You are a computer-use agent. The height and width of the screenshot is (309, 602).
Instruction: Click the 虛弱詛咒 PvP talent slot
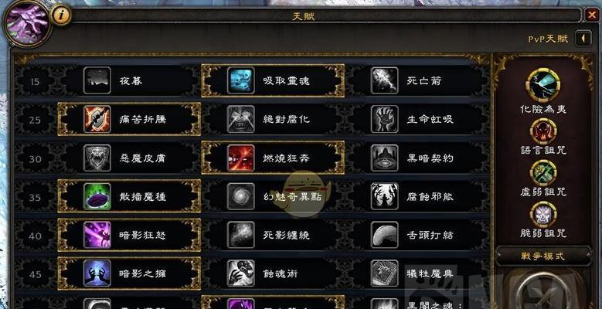pyautogui.click(x=543, y=174)
